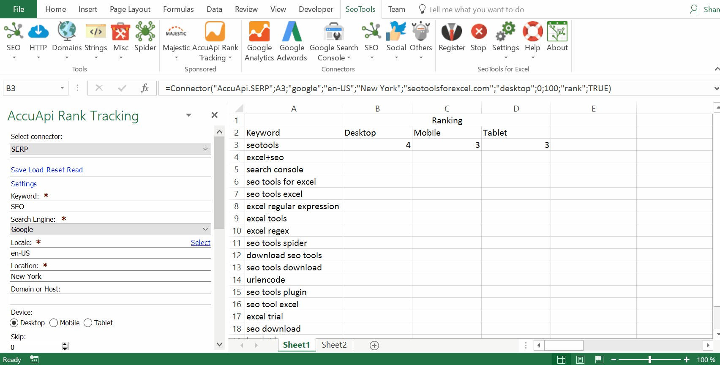The height and width of the screenshot is (365, 720).
Task: Open the SEO connectors icon
Action: [371, 32]
